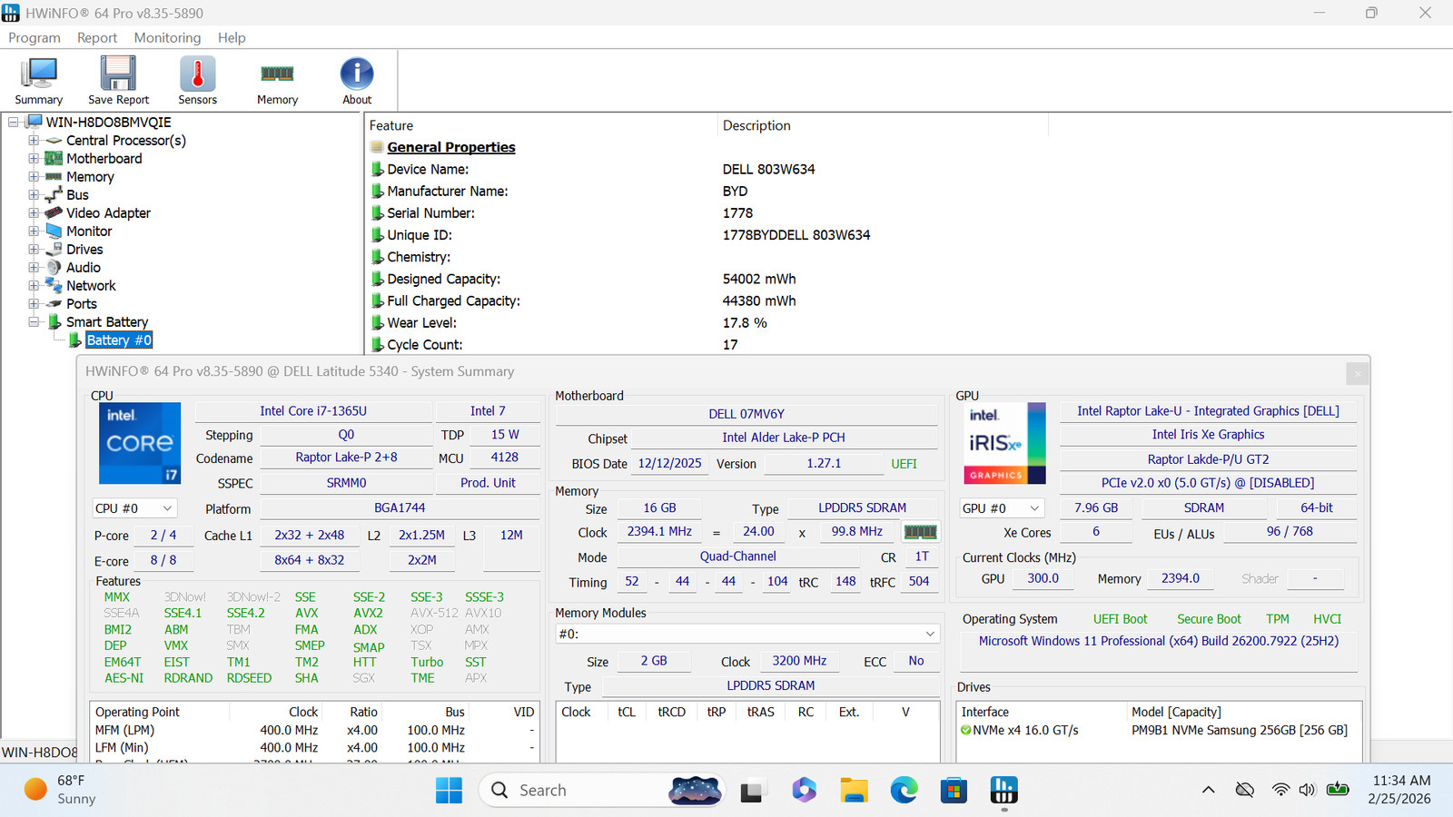Click the volume speaker tray icon
The height and width of the screenshot is (817, 1453).
tap(1307, 790)
